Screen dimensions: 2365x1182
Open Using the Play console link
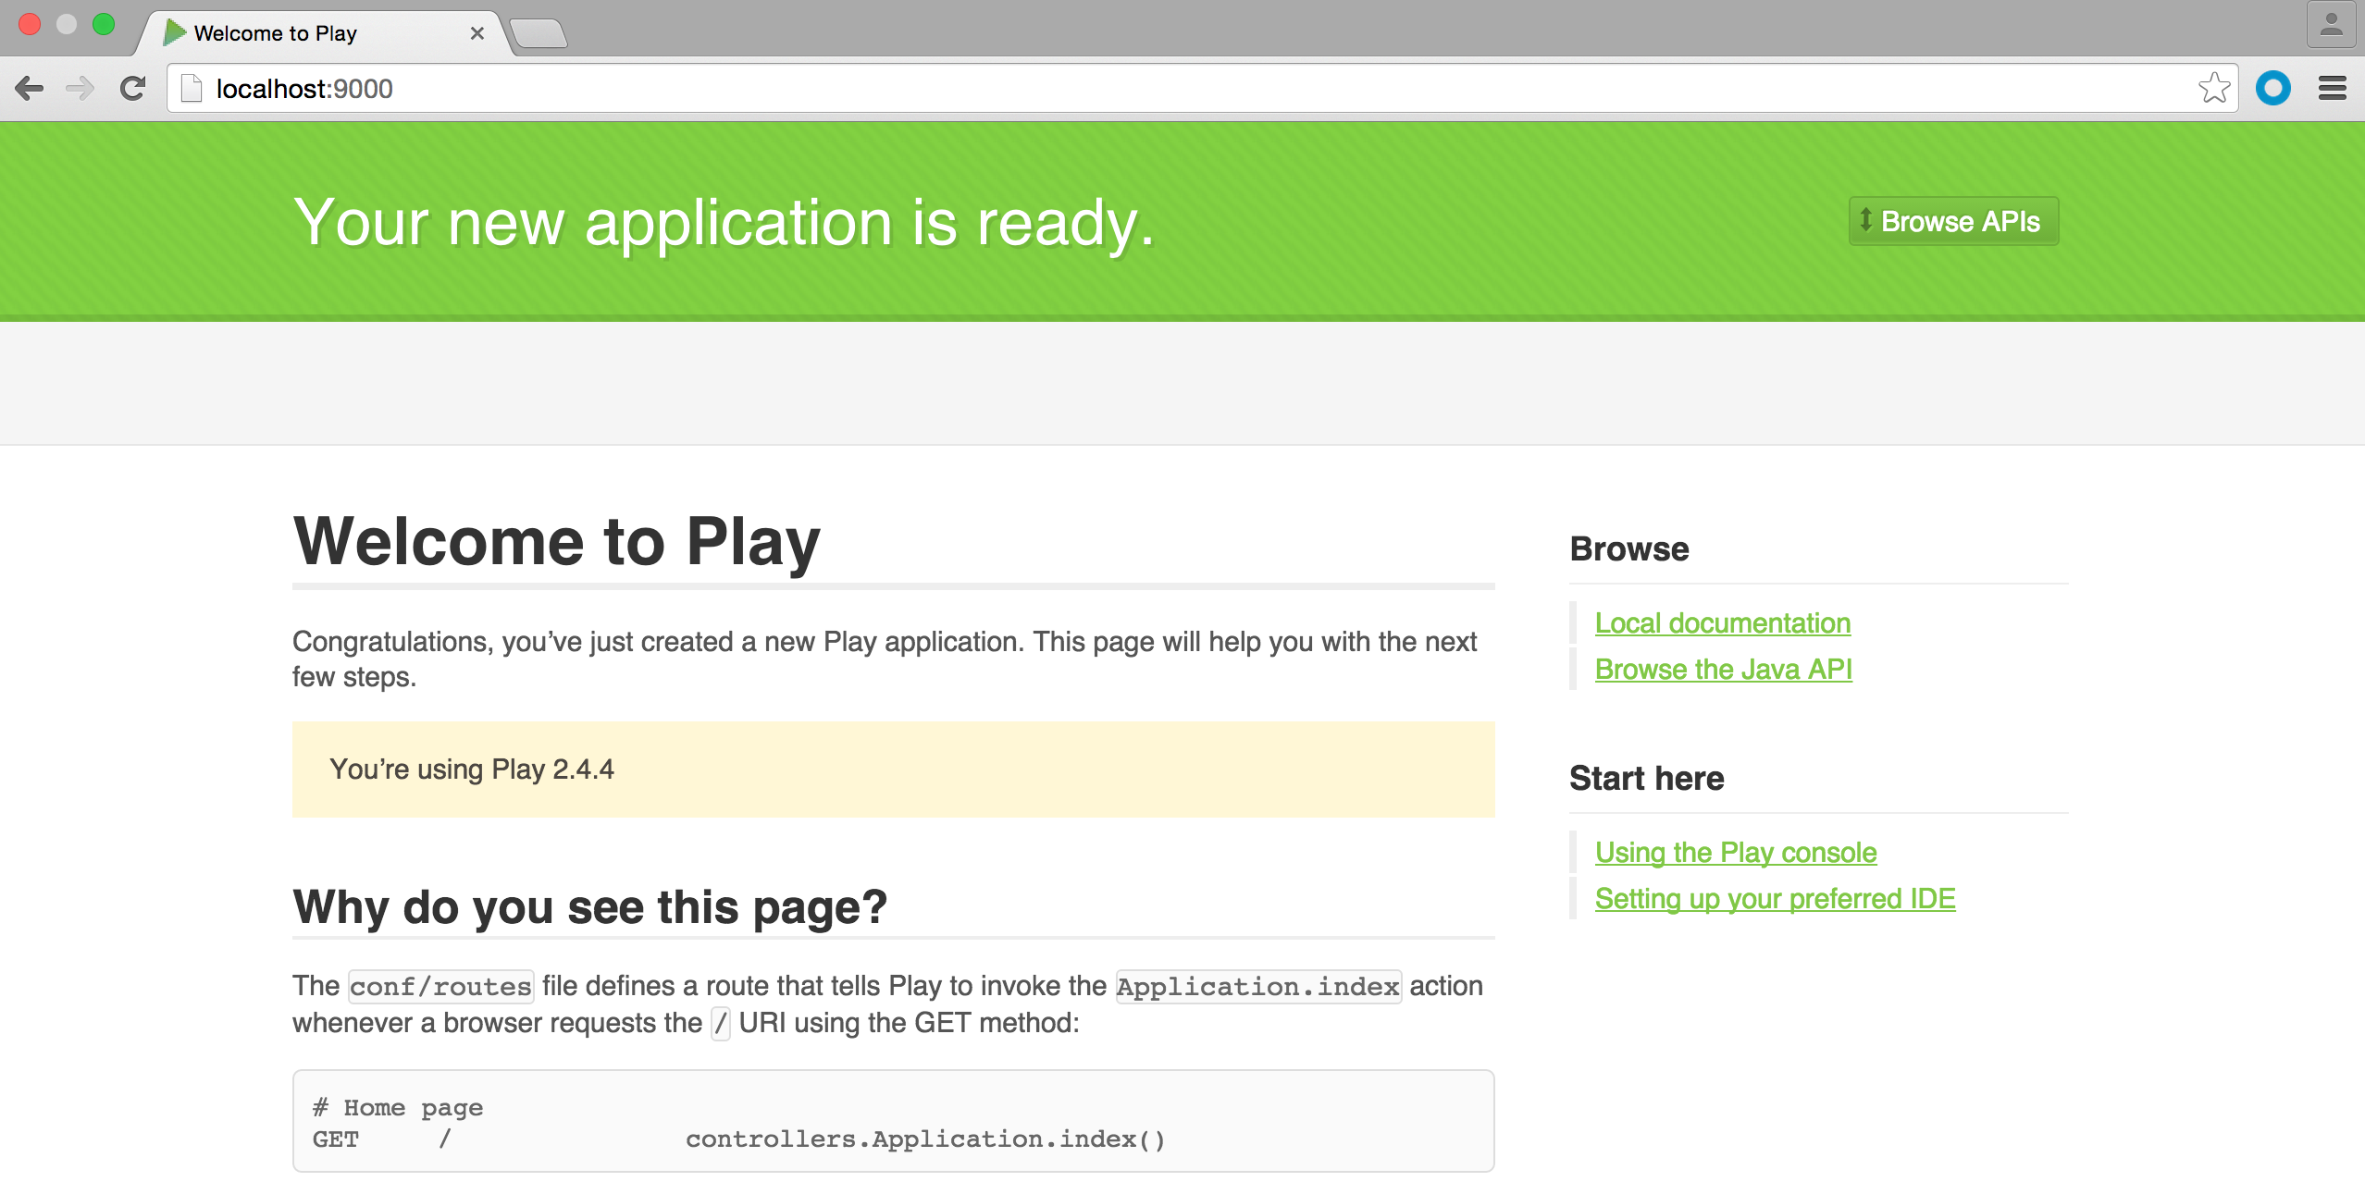(x=1735, y=853)
